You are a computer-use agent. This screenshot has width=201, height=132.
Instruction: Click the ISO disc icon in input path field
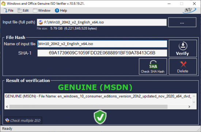(x=41, y=22)
